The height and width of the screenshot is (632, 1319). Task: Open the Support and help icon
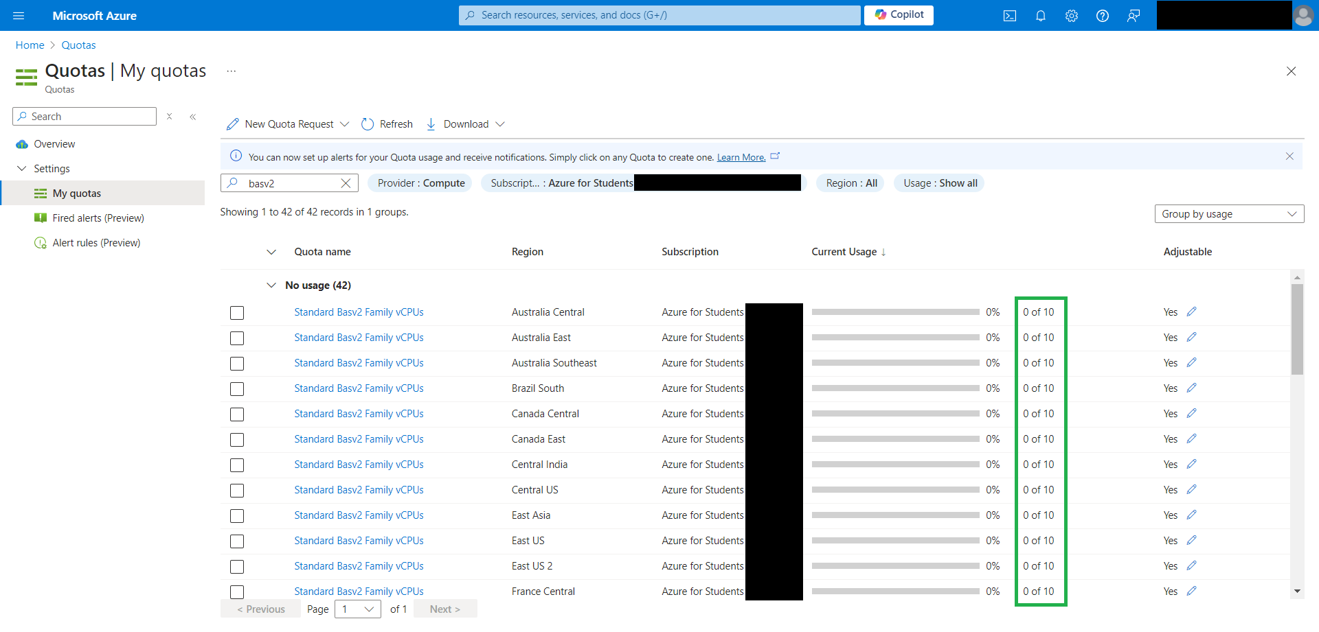coord(1103,16)
